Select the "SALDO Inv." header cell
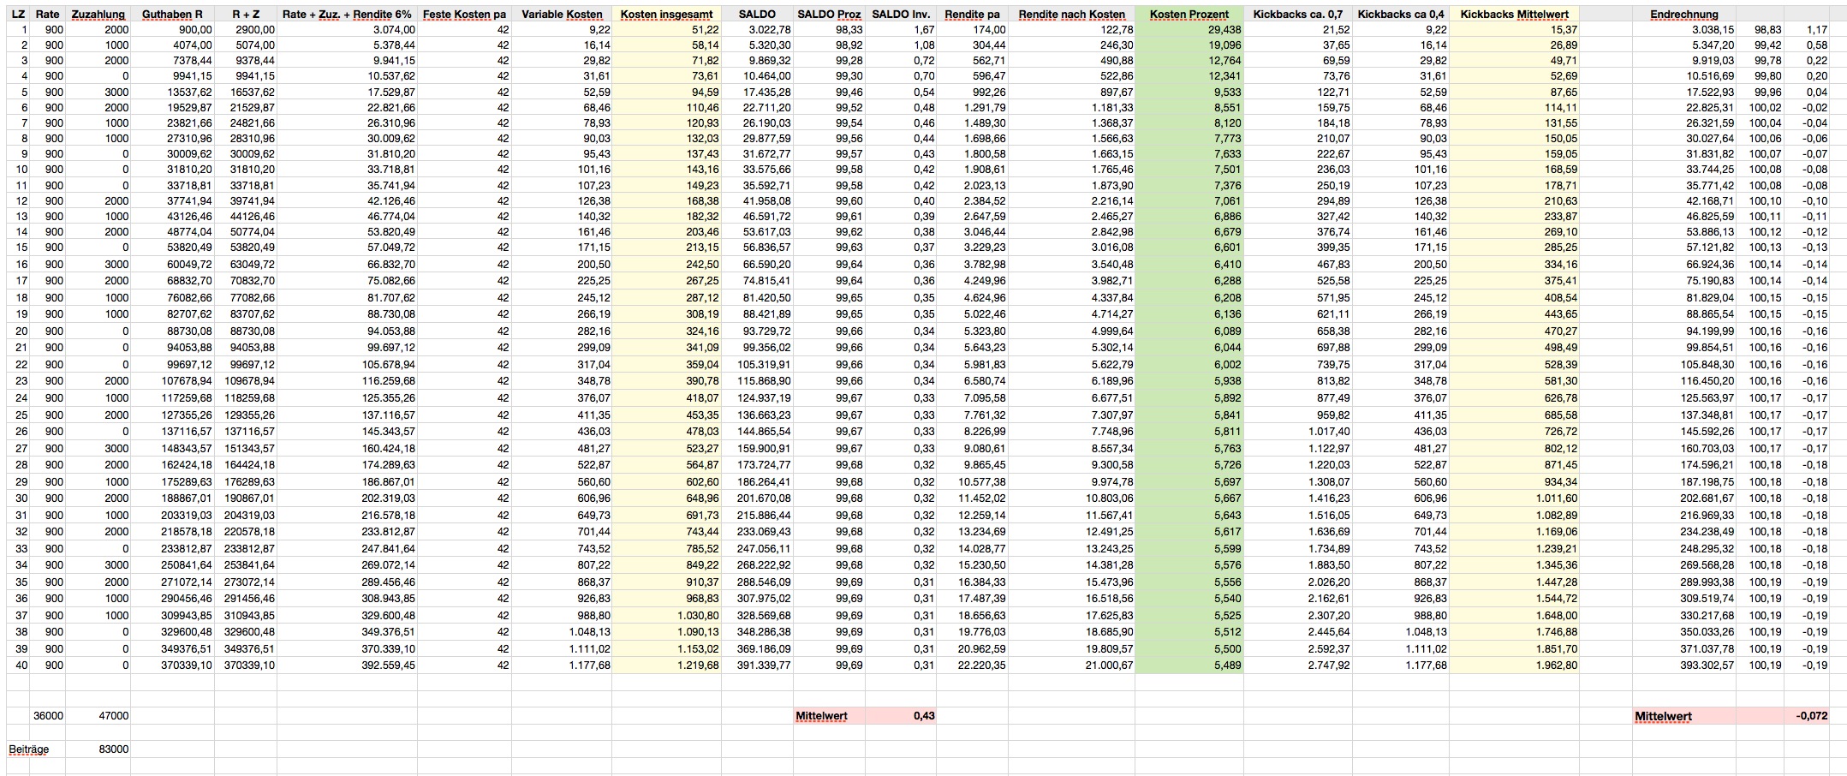This screenshot has height=776, width=1847. coord(901,15)
